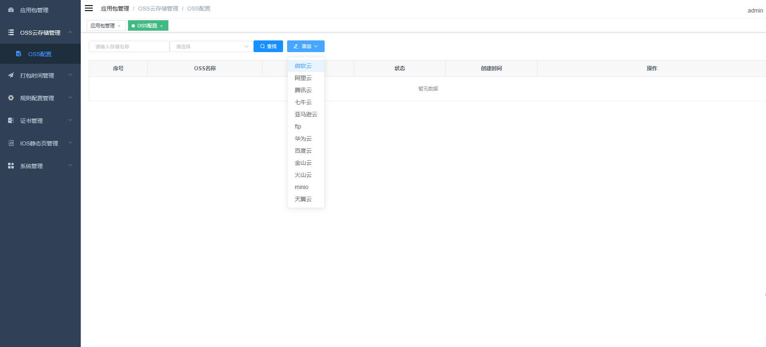Click the paper plane icon beside 打包时间管理

click(11, 75)
